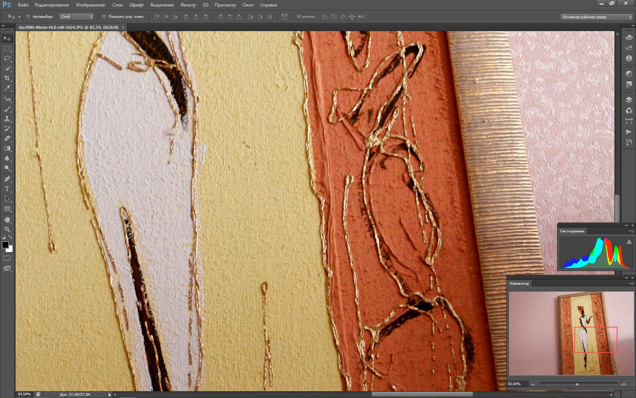Click the foreground color swatch
This screenshot has height=398, width=636.
pos(5,245)
